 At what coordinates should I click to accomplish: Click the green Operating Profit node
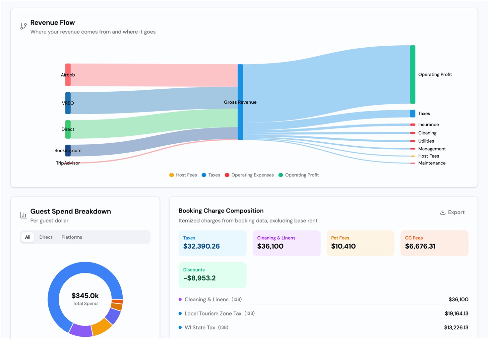pos(412,74)
